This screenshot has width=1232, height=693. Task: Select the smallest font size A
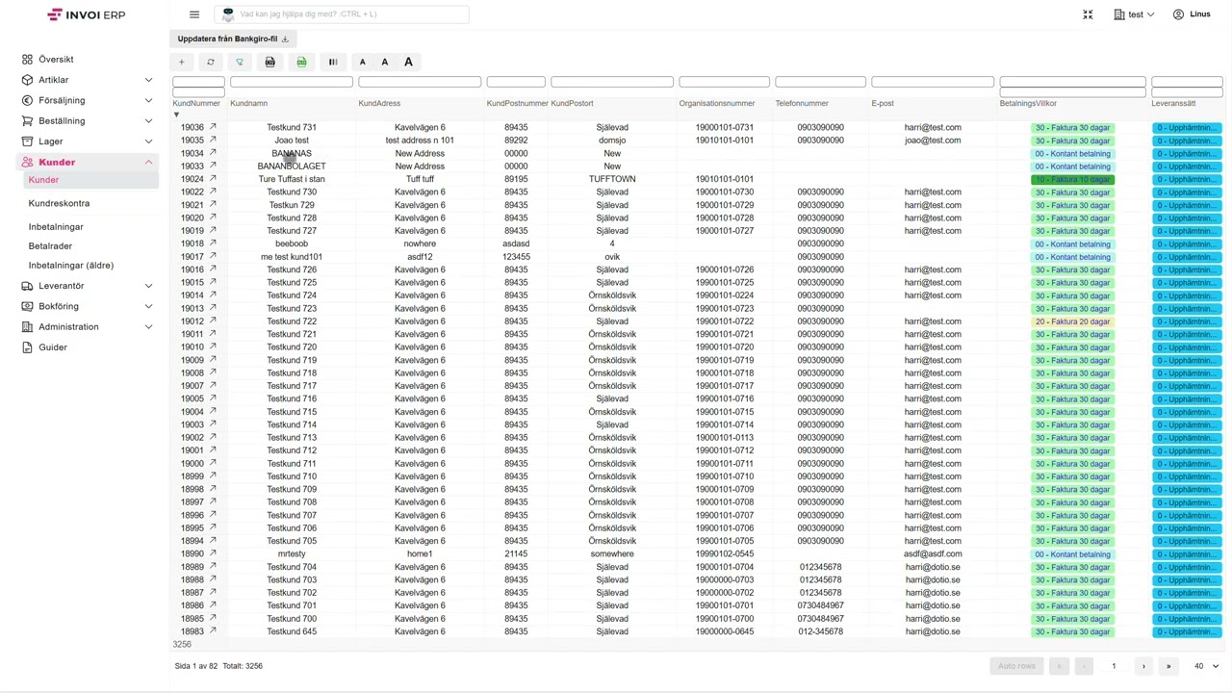pyautogui.click(x=363, y=63)
